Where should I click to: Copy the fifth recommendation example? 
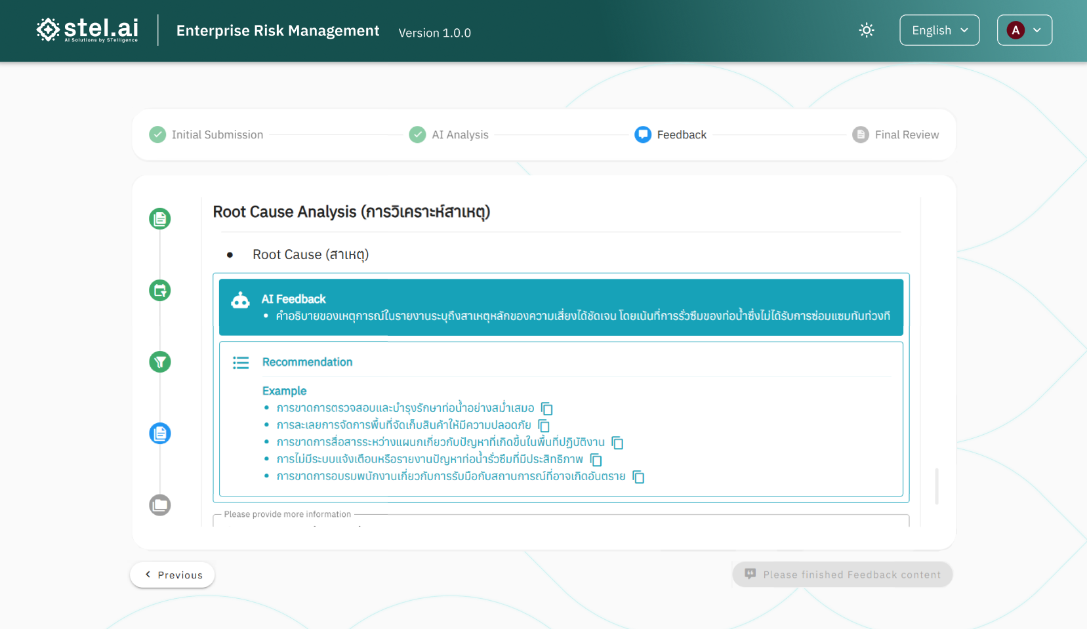pyautogui.click(x=638, y=477)
